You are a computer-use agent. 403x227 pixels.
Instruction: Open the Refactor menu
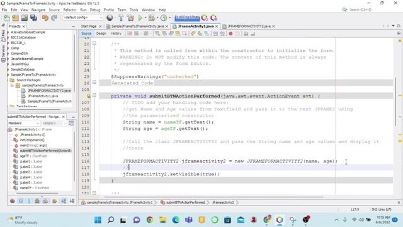pyautogui.click(x=70, y=10)
